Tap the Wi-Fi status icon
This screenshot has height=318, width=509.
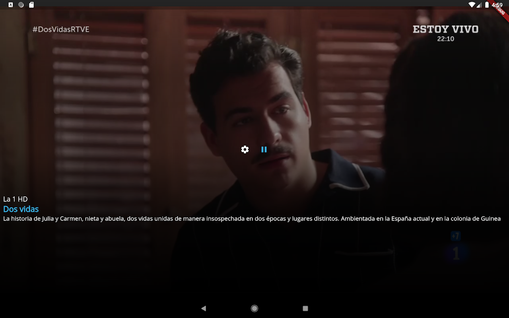472,5
